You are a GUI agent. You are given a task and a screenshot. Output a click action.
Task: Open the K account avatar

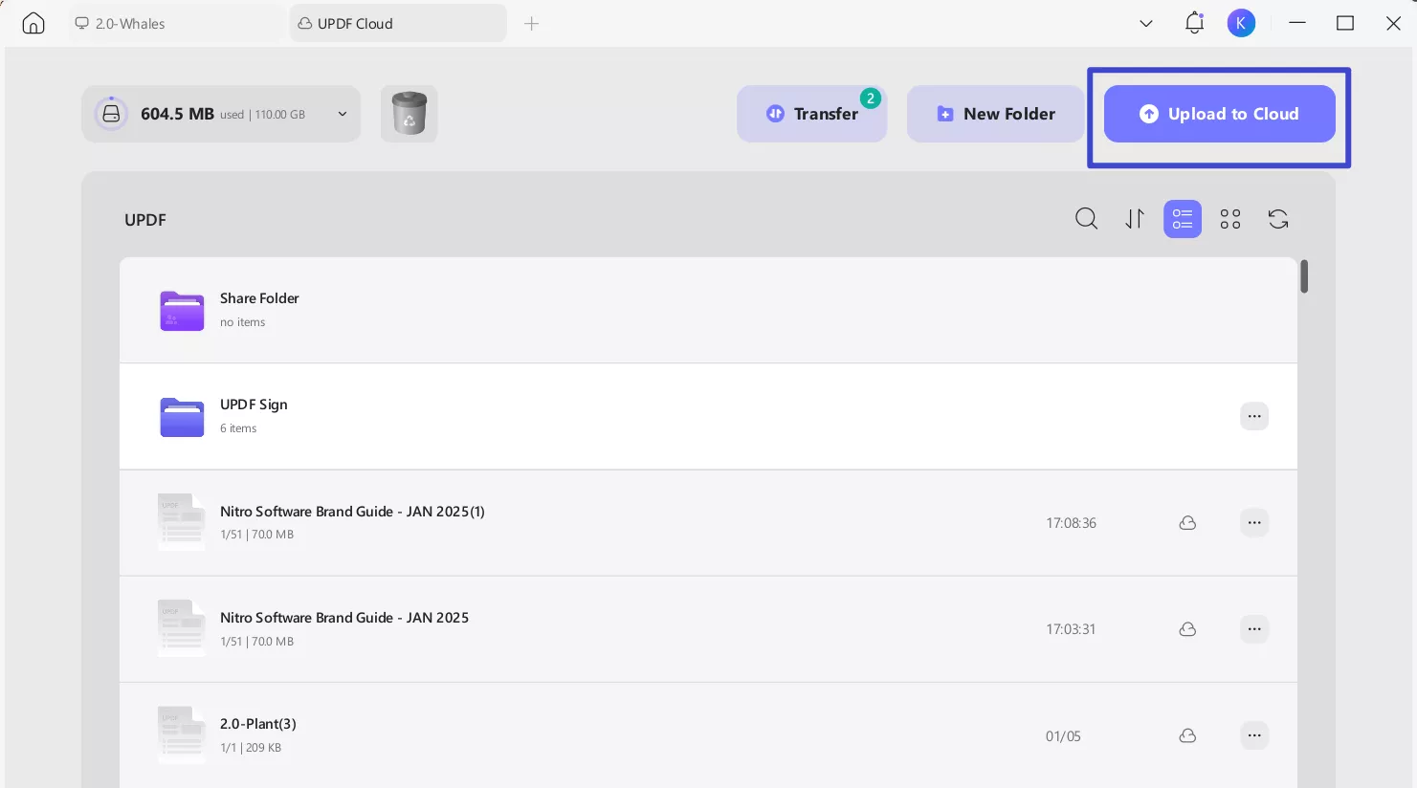1241,24
